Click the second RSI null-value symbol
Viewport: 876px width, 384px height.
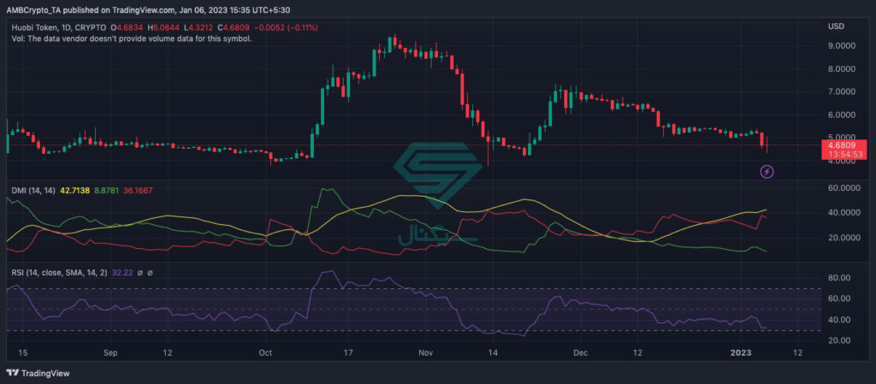(151, 273)
